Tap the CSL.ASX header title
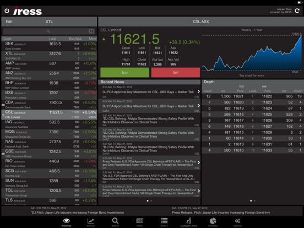The image size is (304, 228). coord(201,21)
